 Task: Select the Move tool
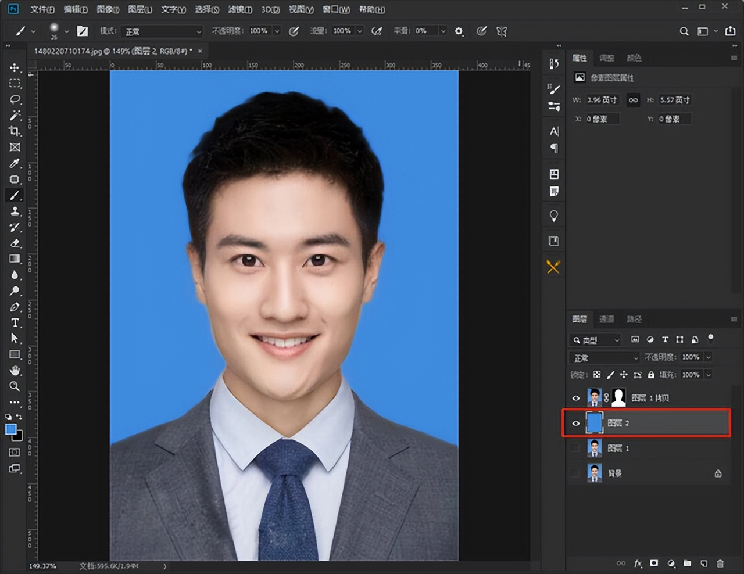click(x=15, y=67)
